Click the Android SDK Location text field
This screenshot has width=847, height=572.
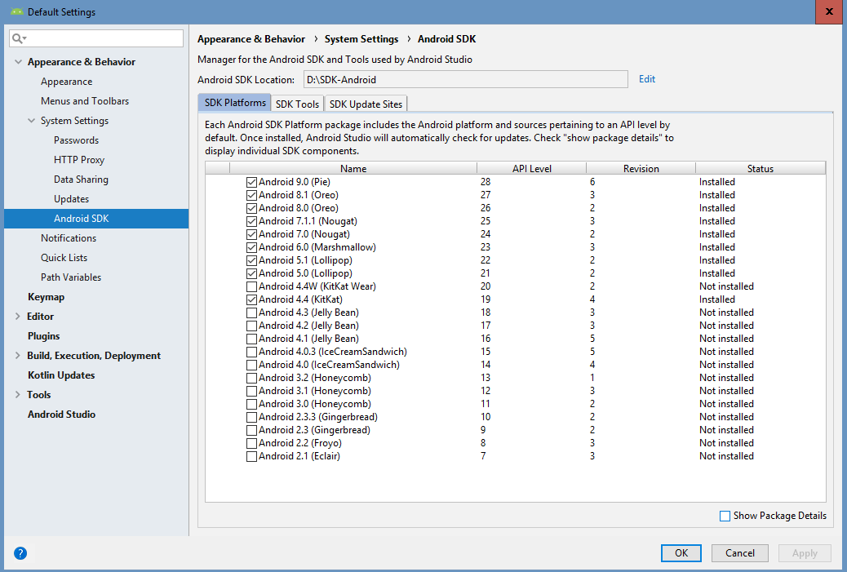(x=465, y=79)
